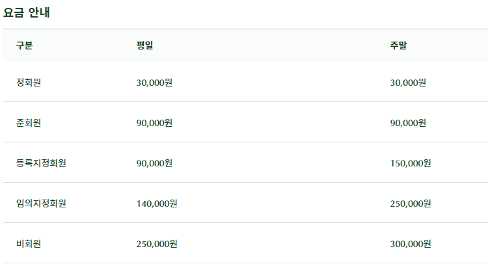Click 준회원 weekday price 90,000원

coord(154,123)
